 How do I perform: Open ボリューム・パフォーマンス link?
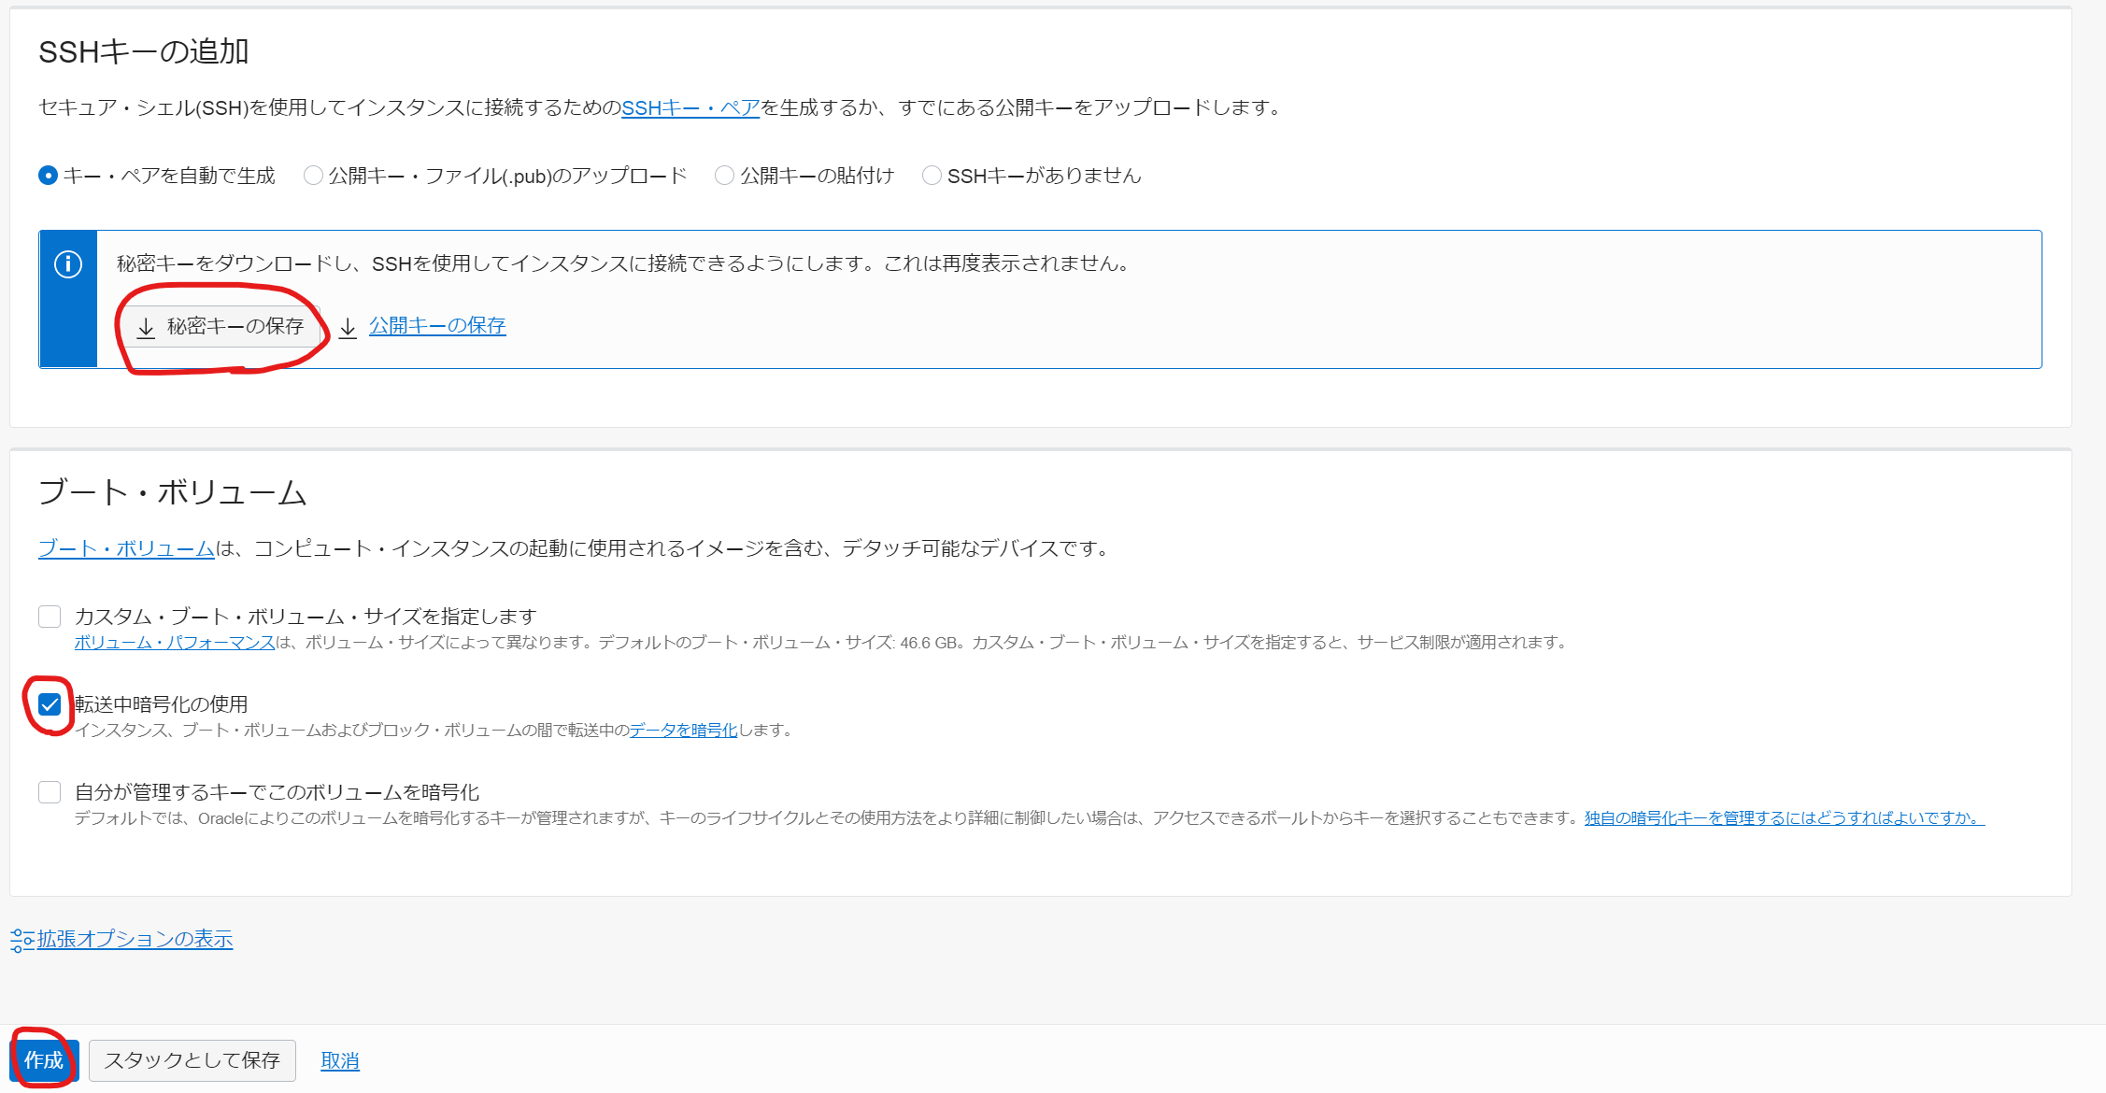[175, 643]
